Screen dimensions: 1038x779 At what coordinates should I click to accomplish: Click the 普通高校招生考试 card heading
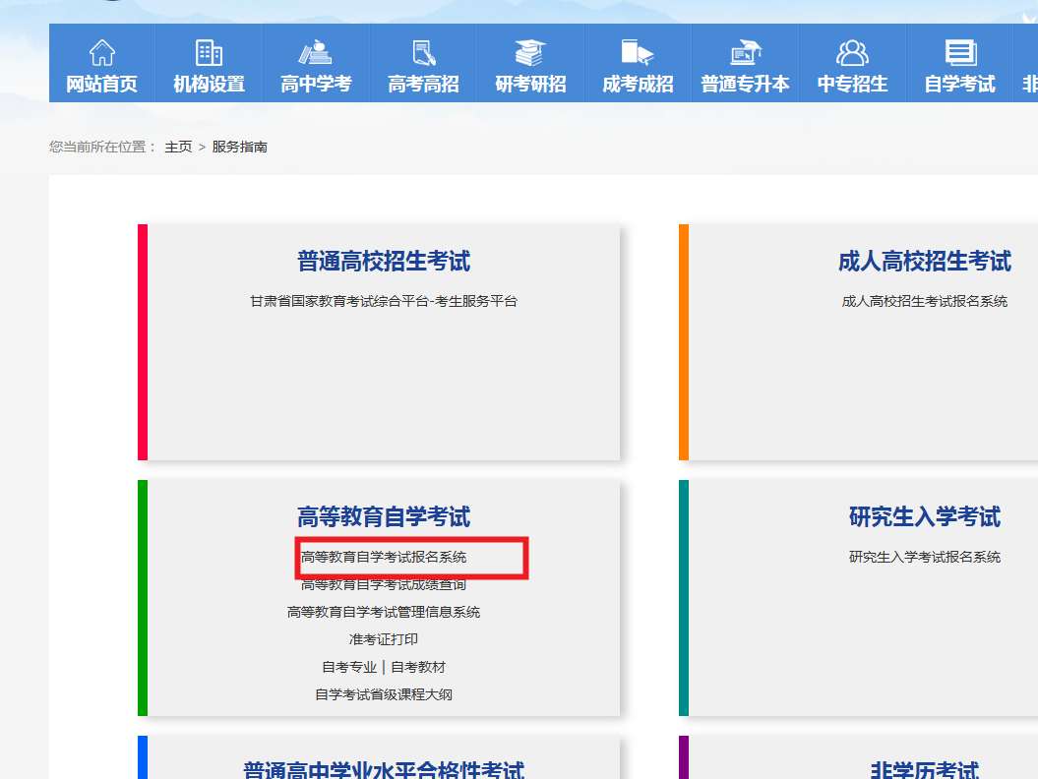tap(384, 261)
